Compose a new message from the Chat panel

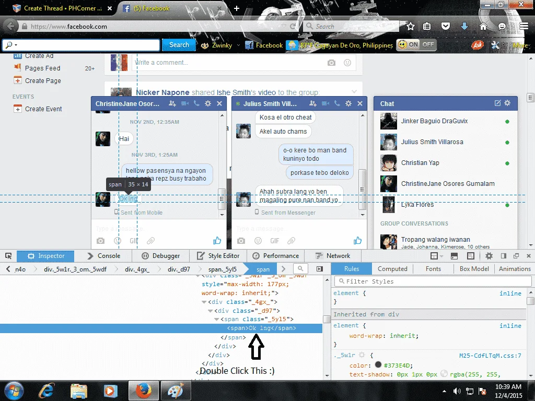pos(498,103)
